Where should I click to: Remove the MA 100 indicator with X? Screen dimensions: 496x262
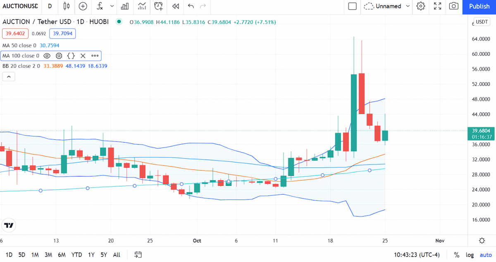(x=83, y=56)
